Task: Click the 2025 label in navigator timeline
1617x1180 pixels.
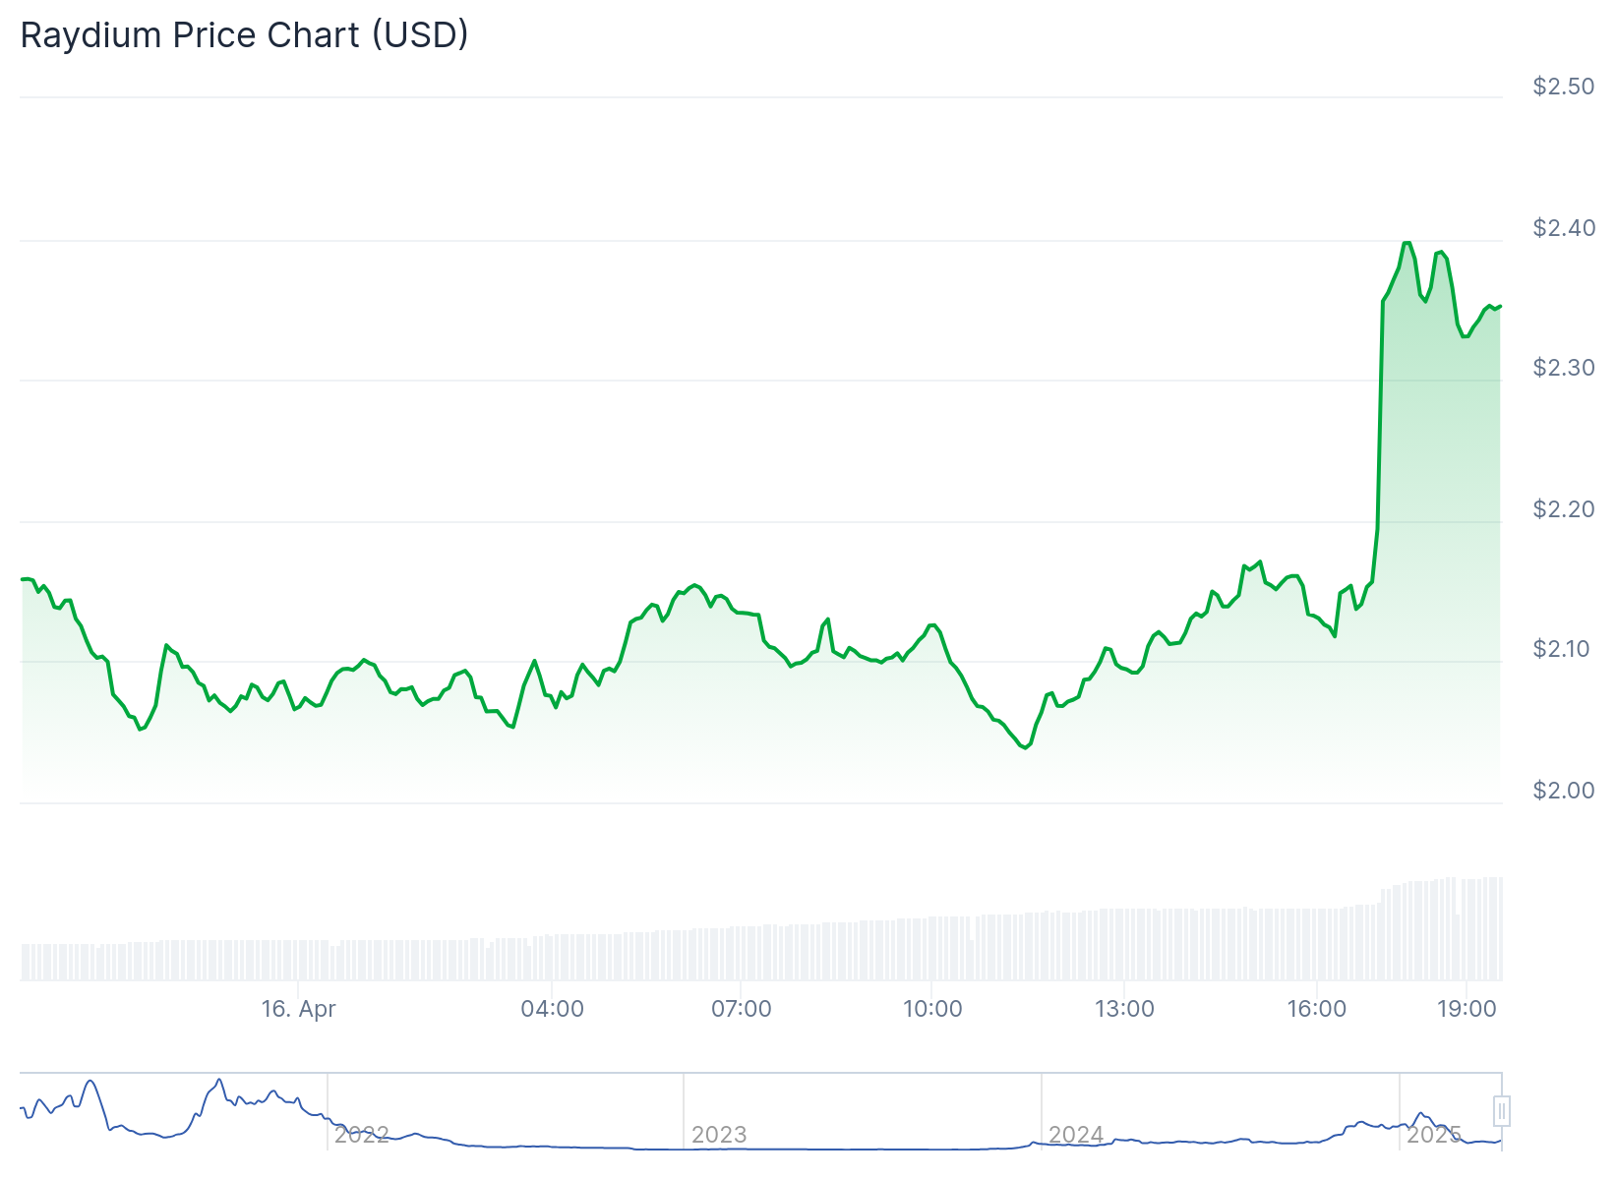Action: [1434, 1135]
